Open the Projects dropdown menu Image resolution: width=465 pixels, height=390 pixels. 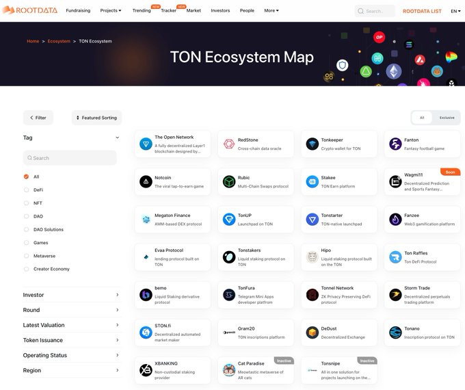pos(111,10)
